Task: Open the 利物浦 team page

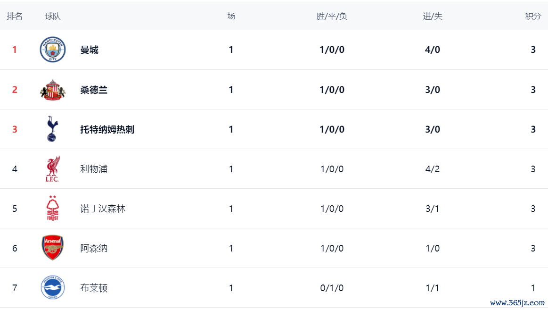Action: point(94,169)
